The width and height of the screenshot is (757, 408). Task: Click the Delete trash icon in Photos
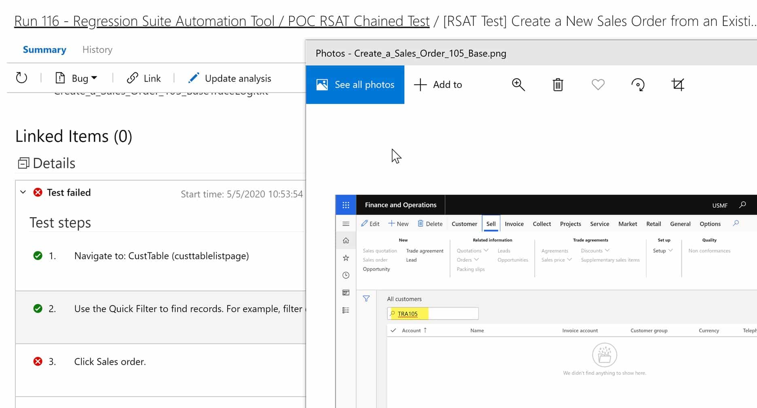click(x=558, y=85)
